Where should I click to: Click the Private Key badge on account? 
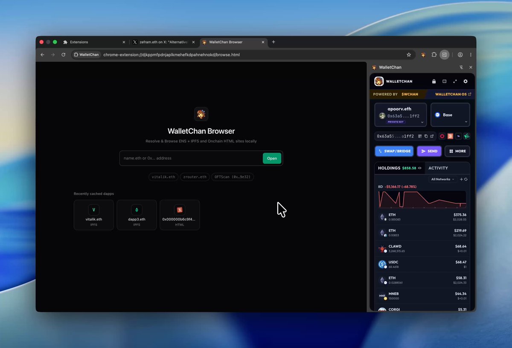396,122
